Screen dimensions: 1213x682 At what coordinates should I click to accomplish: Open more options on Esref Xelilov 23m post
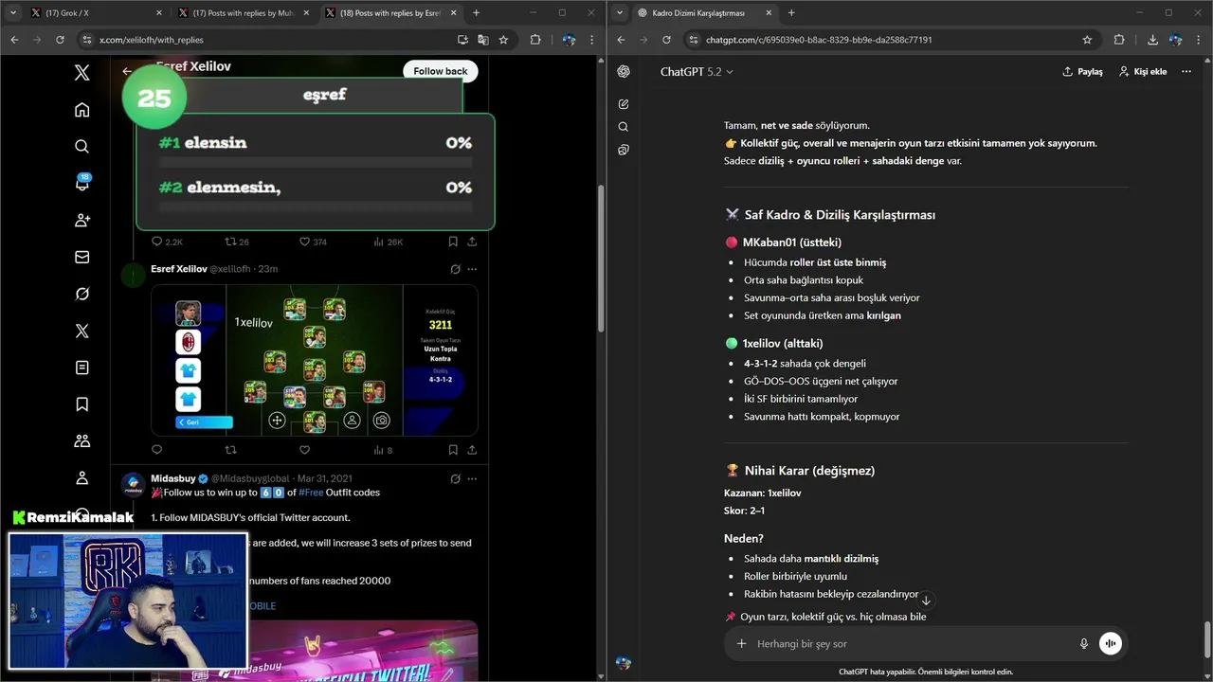tap(472, 269)
